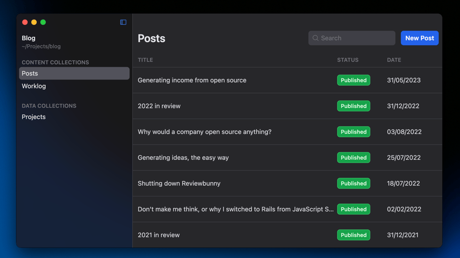Screen dimensions: 460x258
Task: Open the Worklog collection
Action: [x=34, y=86]
